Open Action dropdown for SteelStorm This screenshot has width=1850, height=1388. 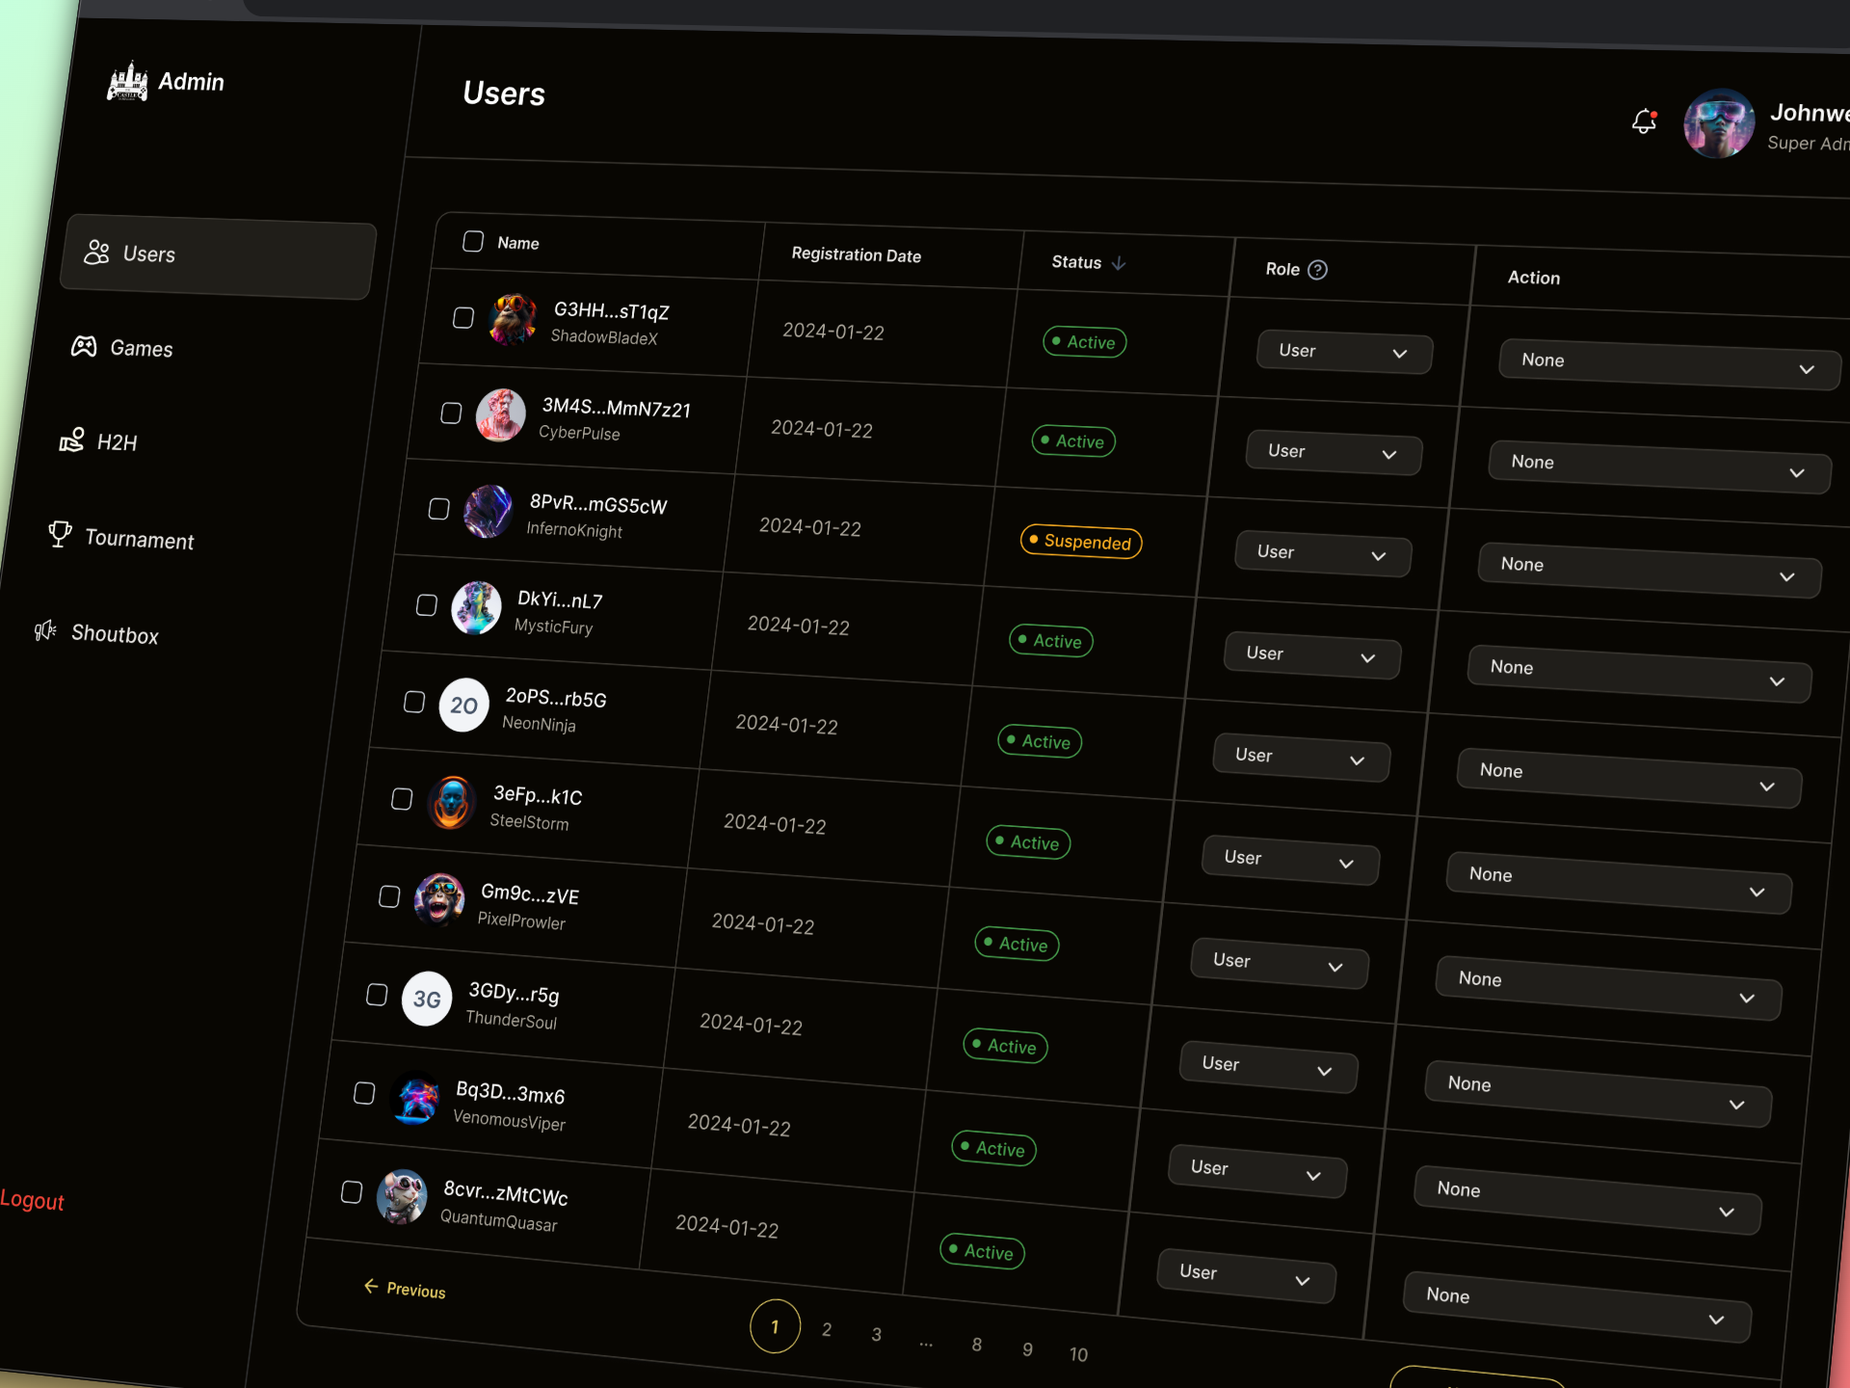tap(1619, 882)
